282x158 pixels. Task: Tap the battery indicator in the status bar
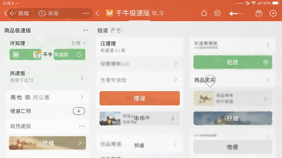pyautogui.click(x=276, y=3)
